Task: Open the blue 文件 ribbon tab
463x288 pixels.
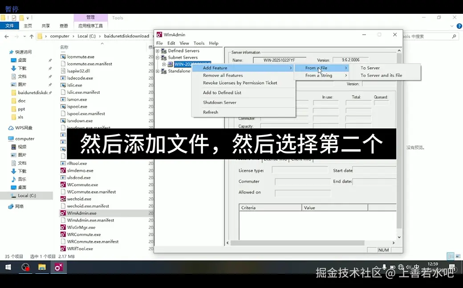Action: click(9, 26)
